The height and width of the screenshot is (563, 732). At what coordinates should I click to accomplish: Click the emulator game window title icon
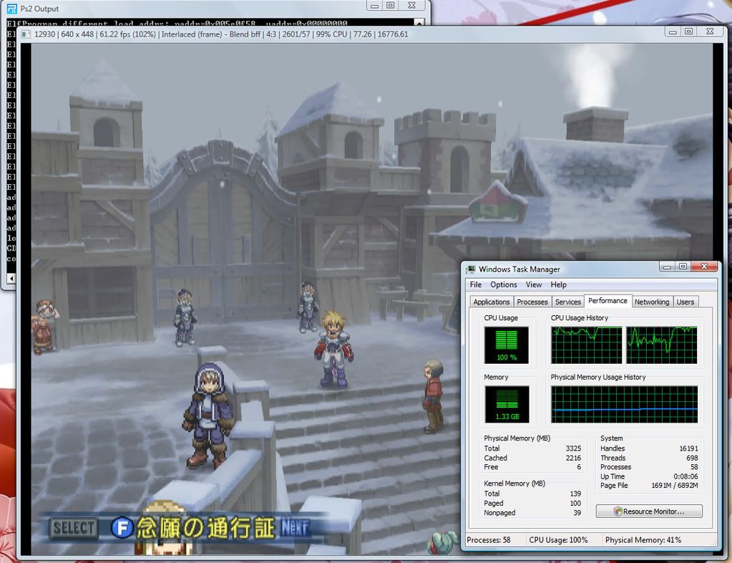click(26, 34)
